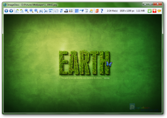Rotate the image clockwise

tap(22, 11)
